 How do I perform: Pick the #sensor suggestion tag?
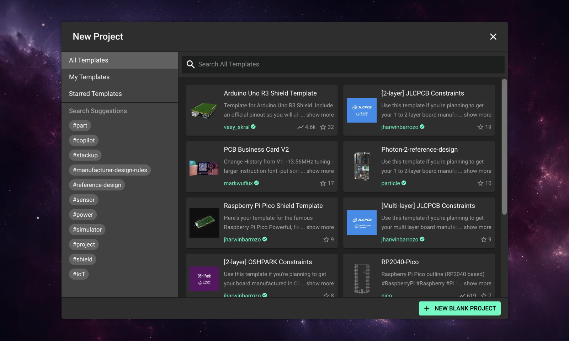[x=84, y=200]
